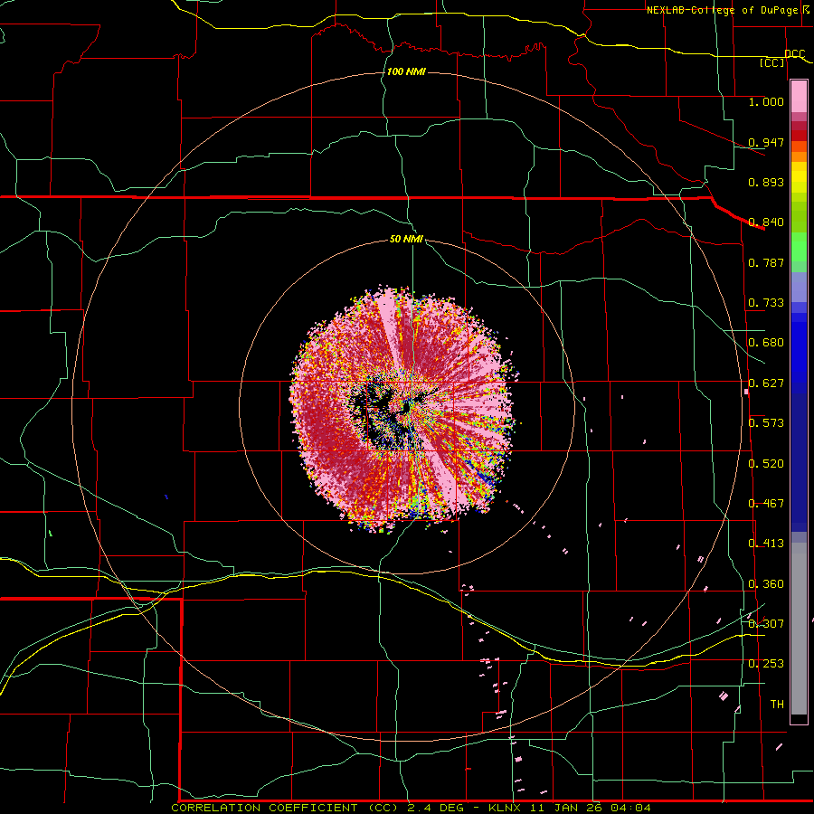Click the TH threshold label
This screenshot has height=814, width=814.
pyautogui.click(x=777, y=704)
